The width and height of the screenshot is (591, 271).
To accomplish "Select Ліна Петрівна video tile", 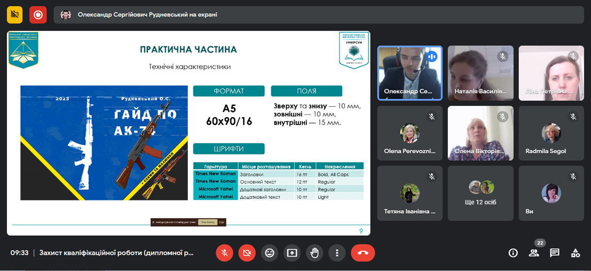I will point(551,73).
